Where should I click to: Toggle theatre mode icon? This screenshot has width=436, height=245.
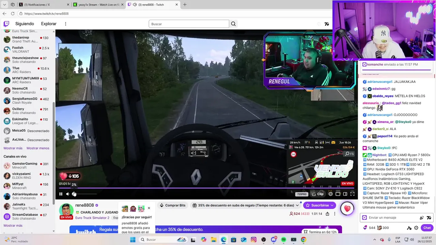coord(345,194)
